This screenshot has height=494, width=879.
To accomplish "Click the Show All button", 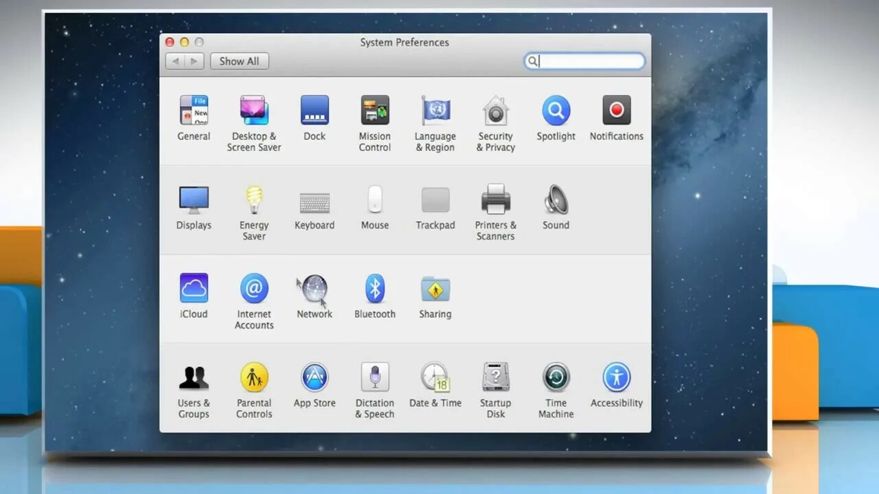I will tap(239, 61).
